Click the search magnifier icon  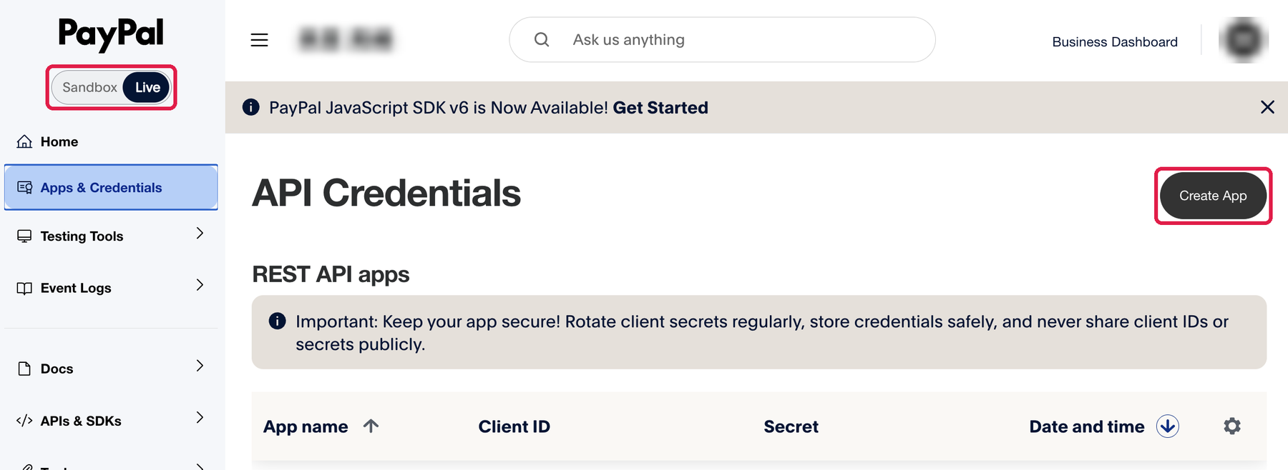(x=542, y=40)
